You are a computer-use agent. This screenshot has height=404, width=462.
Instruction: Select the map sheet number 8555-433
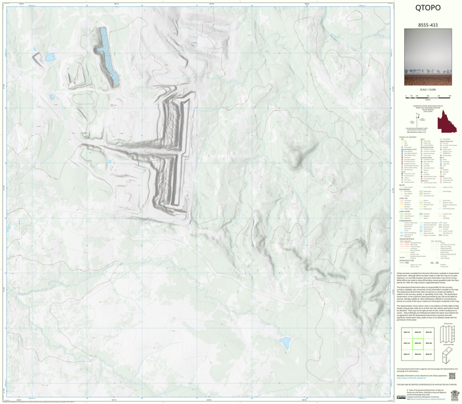tap(428, 25)
